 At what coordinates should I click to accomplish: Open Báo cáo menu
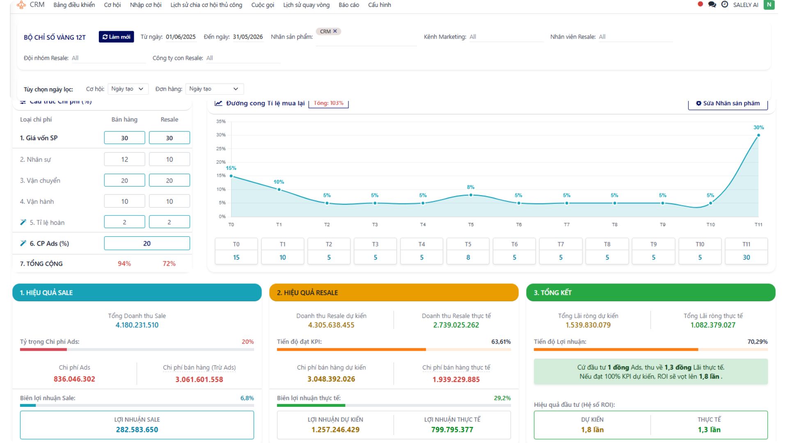coord(349,5)
